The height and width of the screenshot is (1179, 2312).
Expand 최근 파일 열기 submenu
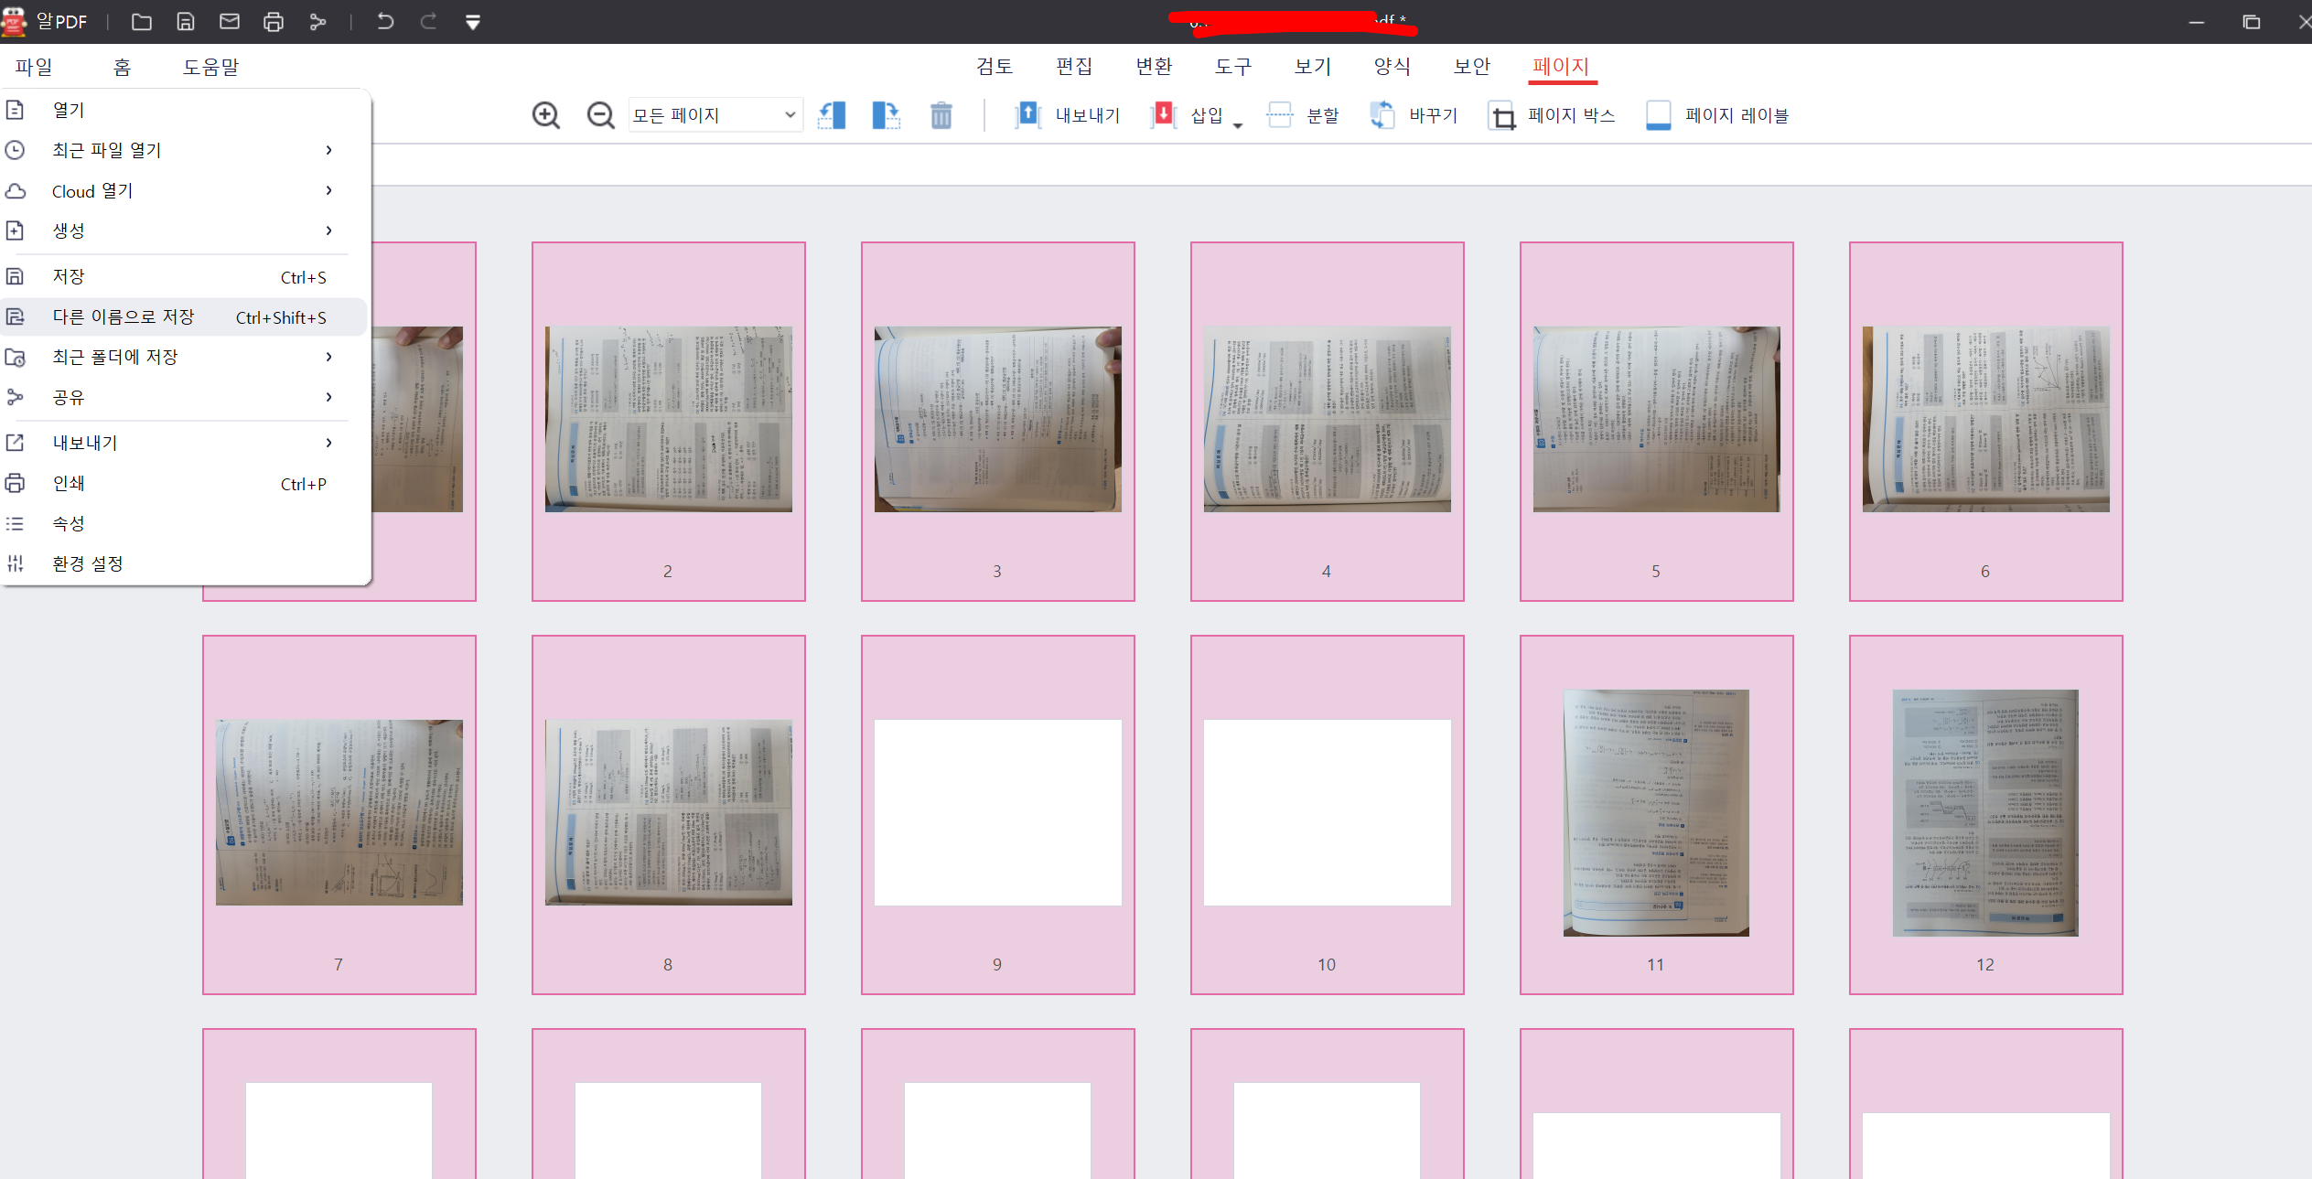coord(183,150)
